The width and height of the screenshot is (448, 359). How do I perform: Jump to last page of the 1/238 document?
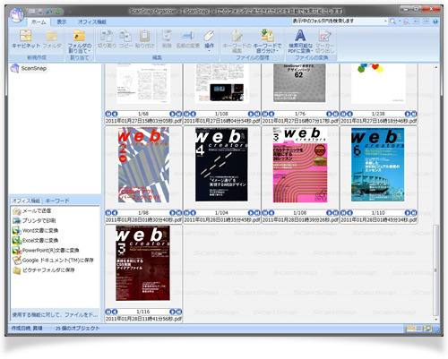(x=414, y=114)
